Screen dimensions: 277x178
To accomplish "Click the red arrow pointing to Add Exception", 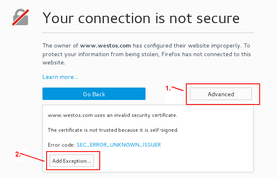I will click(x=32, y=157).
